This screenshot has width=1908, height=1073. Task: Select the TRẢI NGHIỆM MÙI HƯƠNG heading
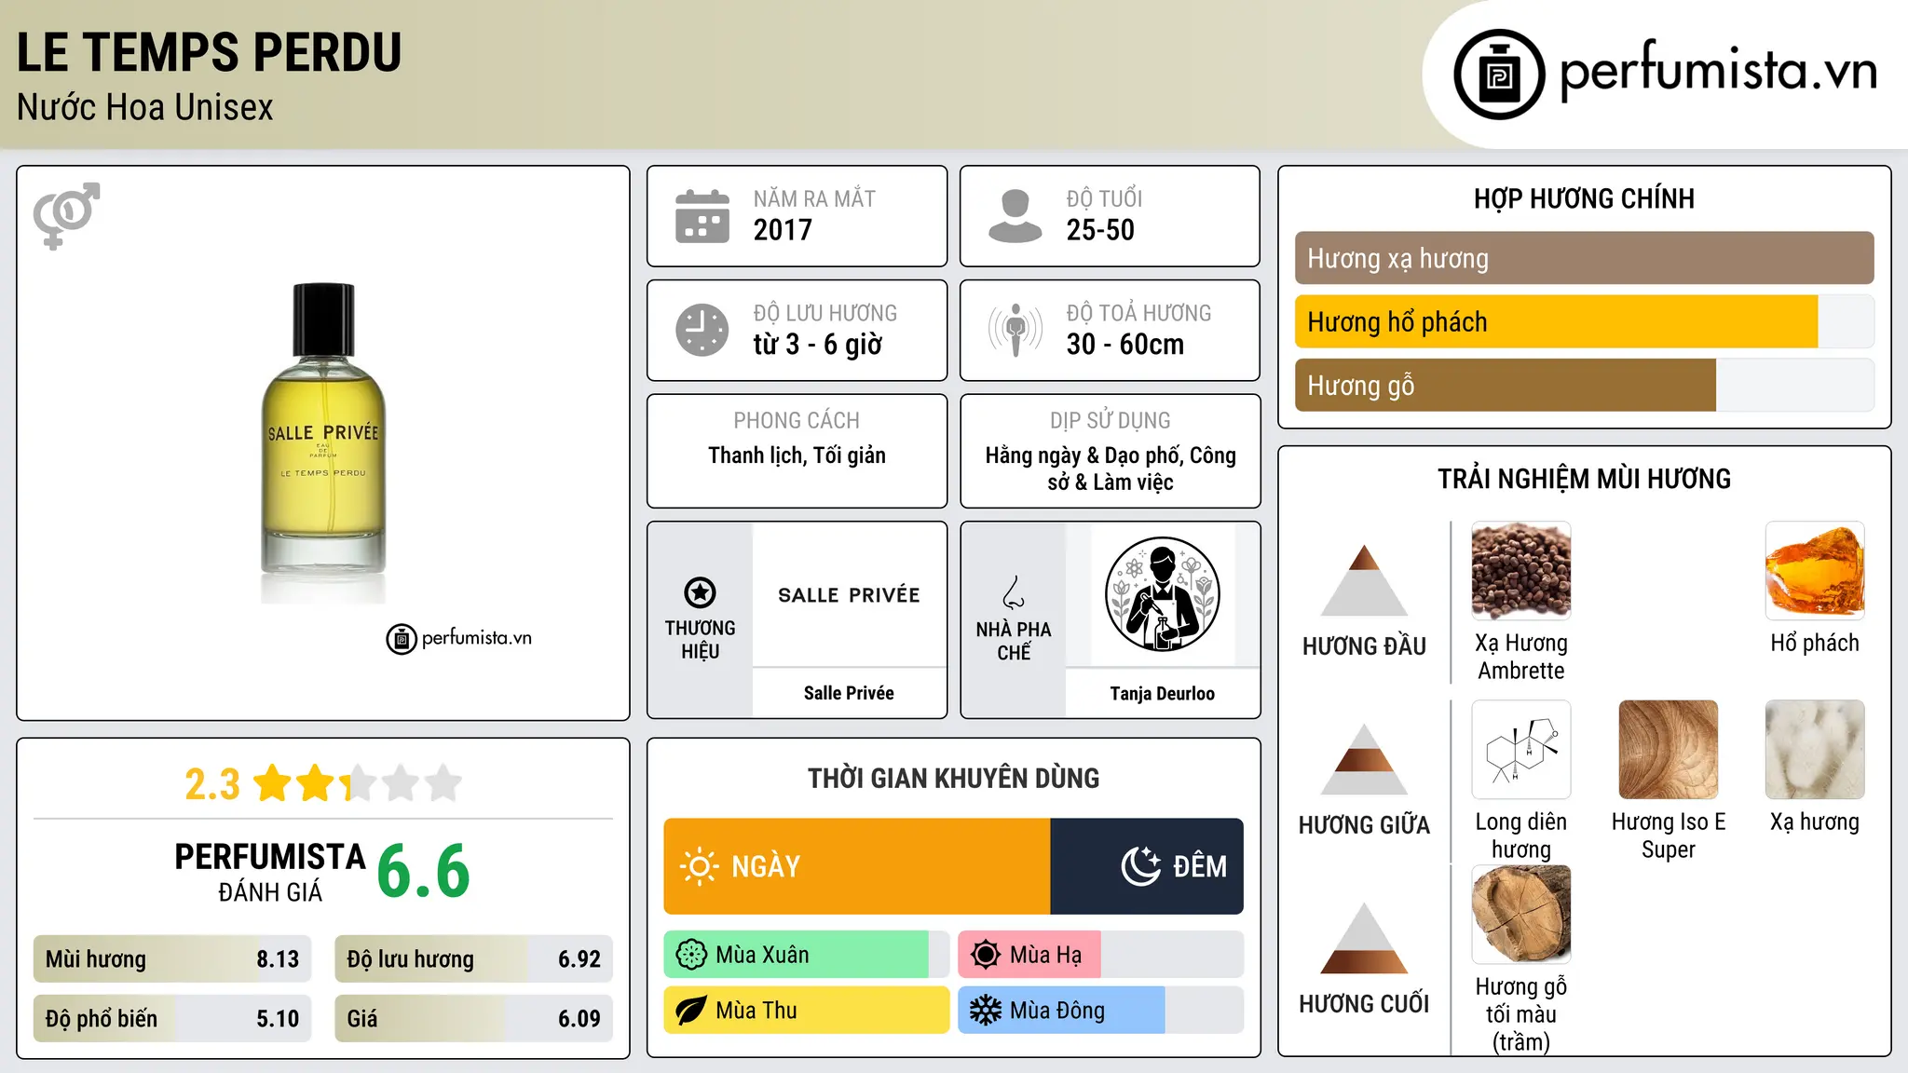[1584, 479]
